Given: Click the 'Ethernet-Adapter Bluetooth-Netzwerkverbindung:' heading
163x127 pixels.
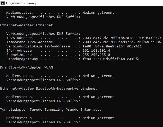Looking at the screenshot, I should [x=49, y=89].
